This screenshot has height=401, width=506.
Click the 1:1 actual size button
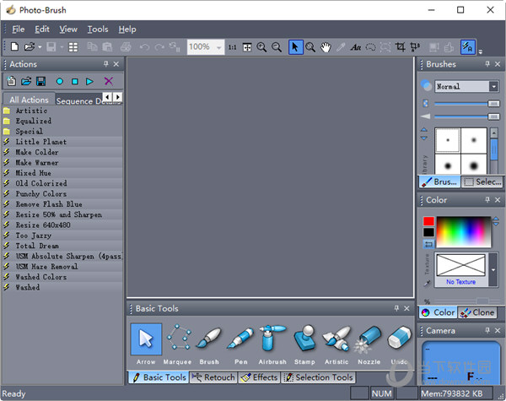tap(233, 47)
